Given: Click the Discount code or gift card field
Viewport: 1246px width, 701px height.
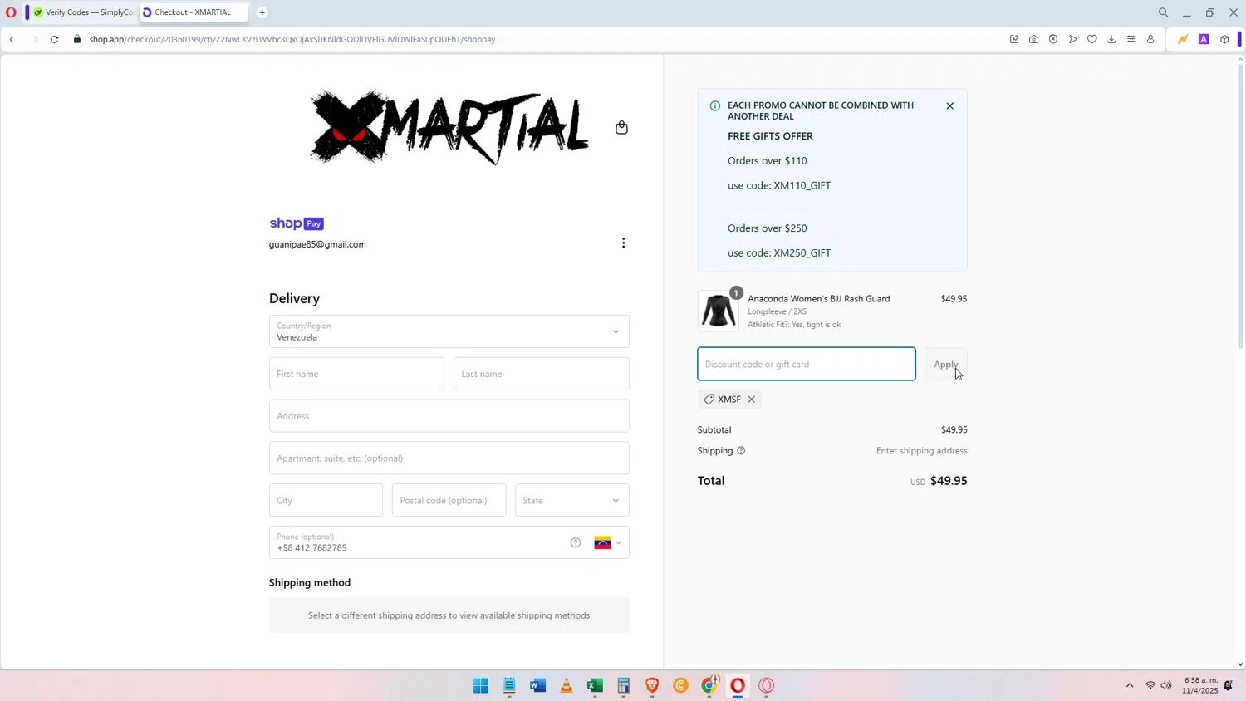Looking at the screenshot, I should [807, 364].
